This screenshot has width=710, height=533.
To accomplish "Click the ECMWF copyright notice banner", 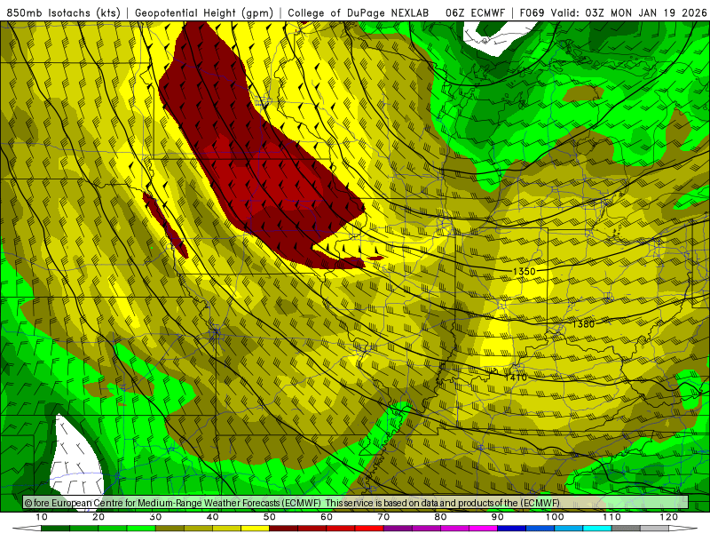I will [356, 503].
